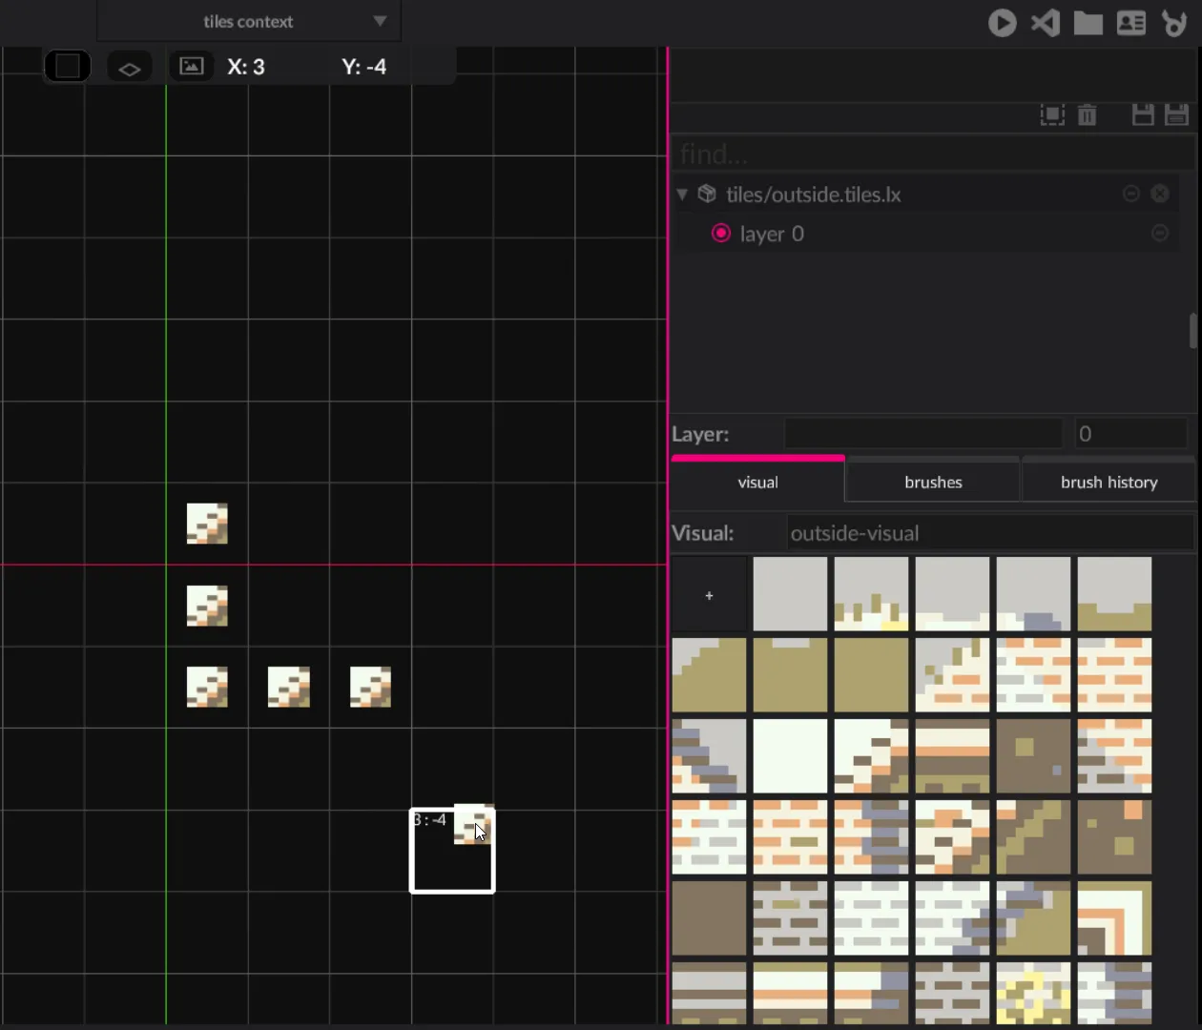Click the isometric diamond view icon

tap(130, 68)
